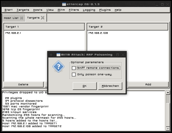Open the Start menu

[8, 10]
